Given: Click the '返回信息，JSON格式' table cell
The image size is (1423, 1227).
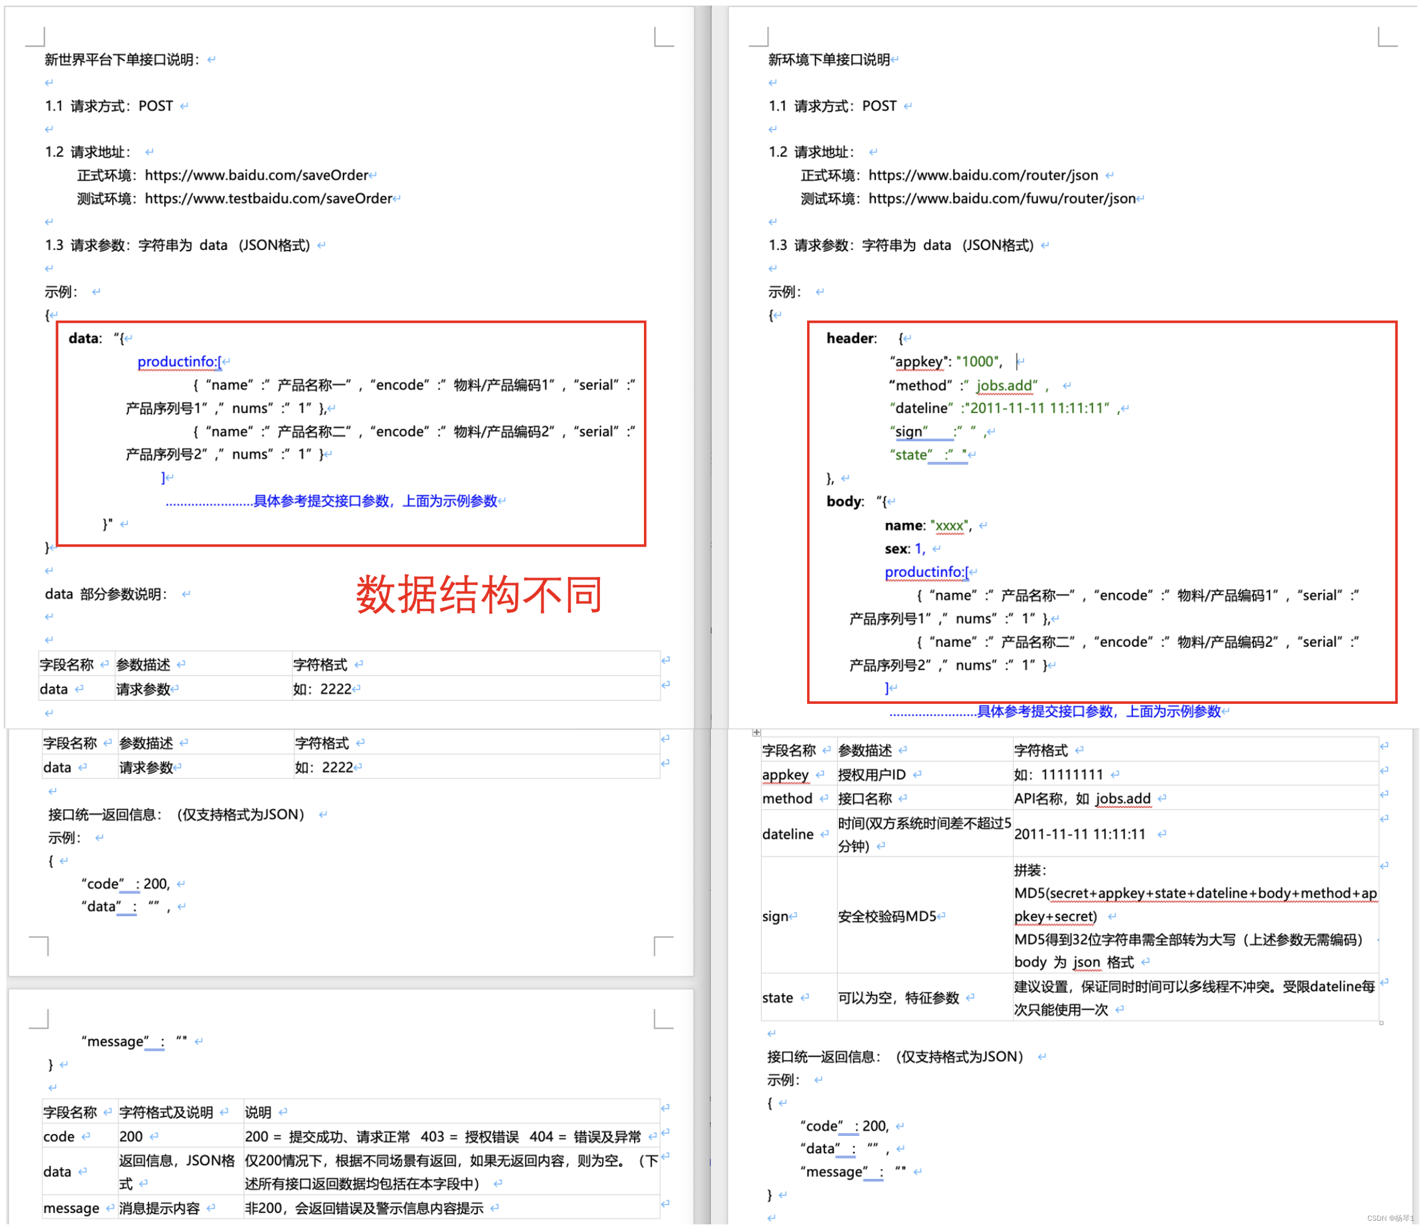Looking at the screenshot, I should (x=181, y=1172).
